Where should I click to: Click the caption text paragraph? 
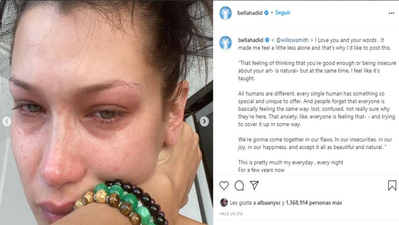[317, 105]
